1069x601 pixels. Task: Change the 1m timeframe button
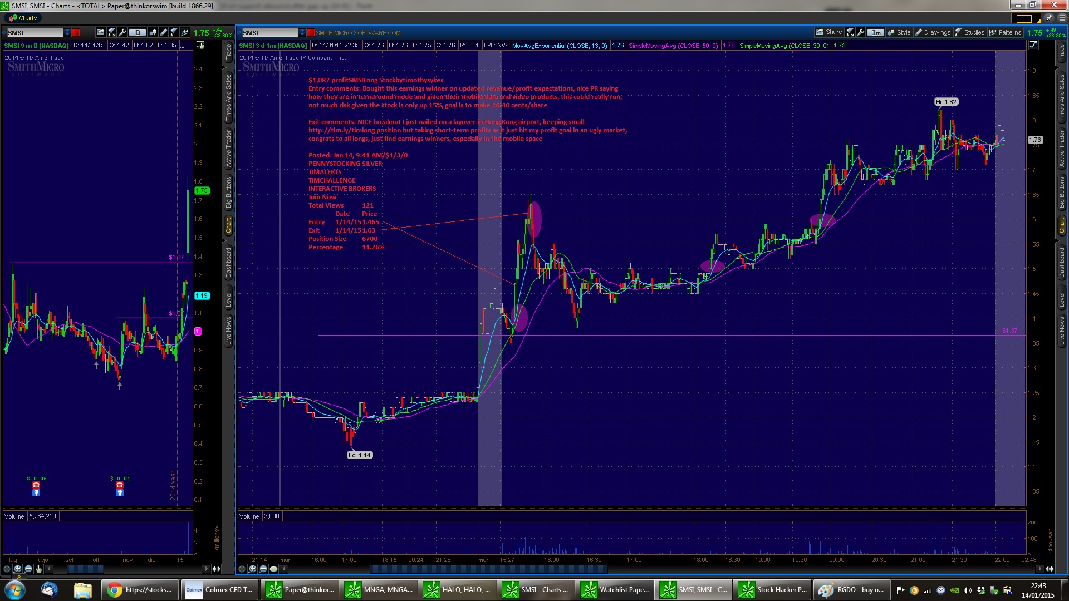tap(876, 32)
